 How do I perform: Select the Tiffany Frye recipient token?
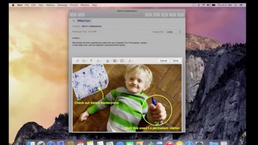point(84,21)
